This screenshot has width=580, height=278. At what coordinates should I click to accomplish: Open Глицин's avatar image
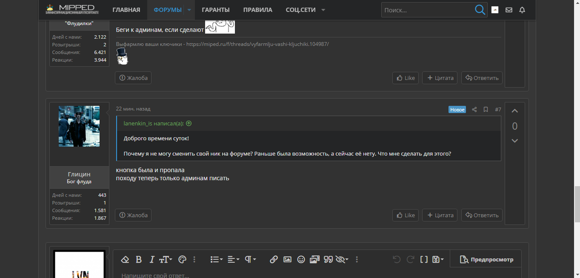(79, 126)
